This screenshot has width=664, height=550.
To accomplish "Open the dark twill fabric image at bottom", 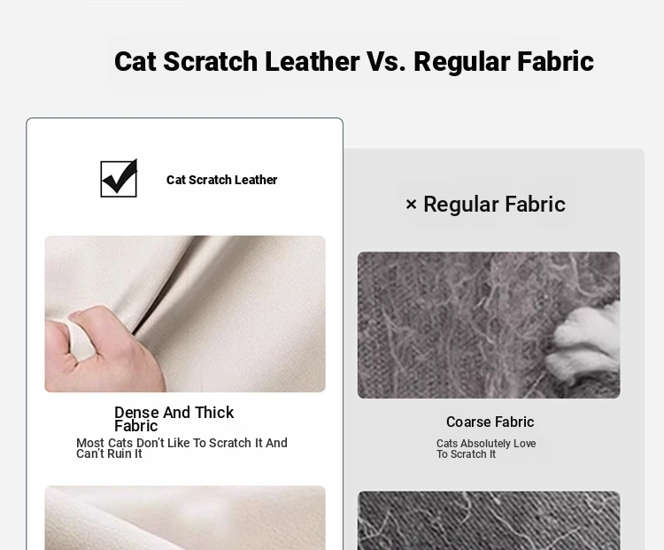I will coord(489,521).
